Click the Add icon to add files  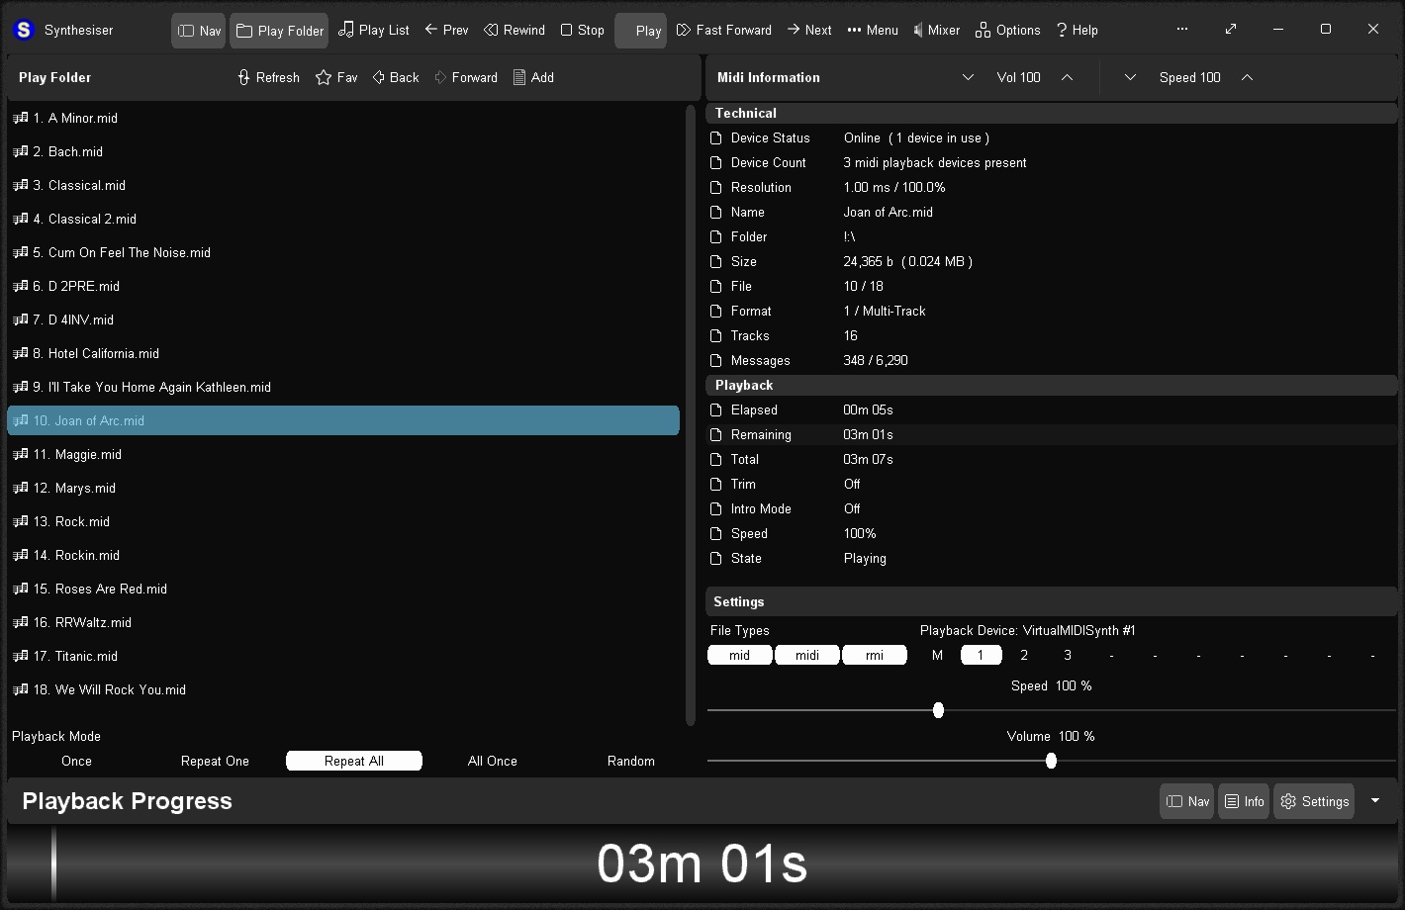[x=532, y=77]
